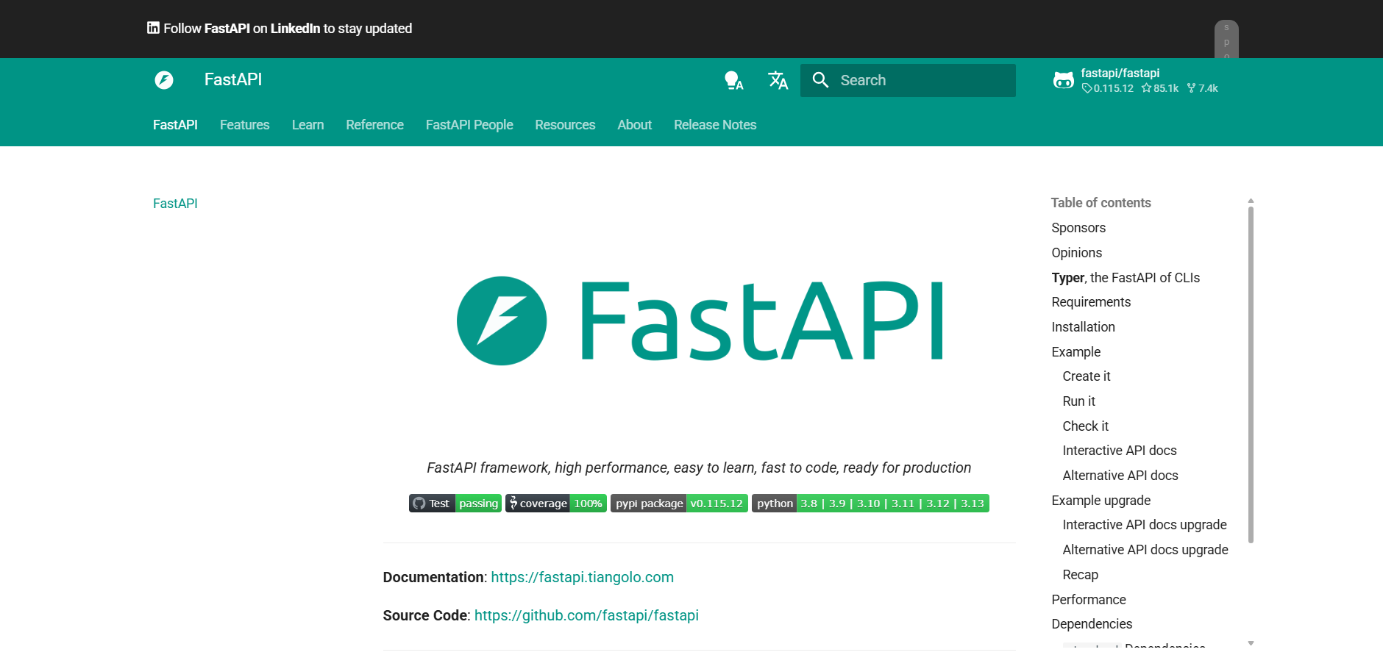
Task: Open the language selector icon
Action: (778, 80)
